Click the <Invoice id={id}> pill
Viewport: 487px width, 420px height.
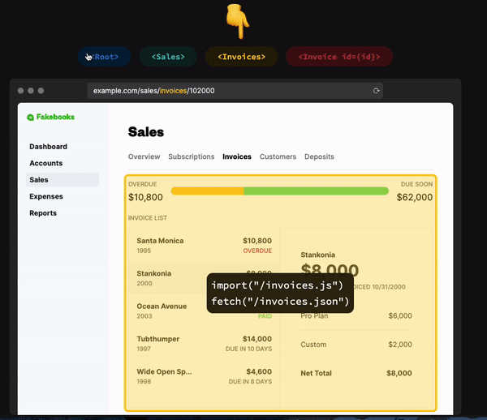click(339, 57)
